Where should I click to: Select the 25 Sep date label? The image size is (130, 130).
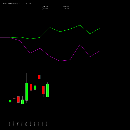point(26,124)
